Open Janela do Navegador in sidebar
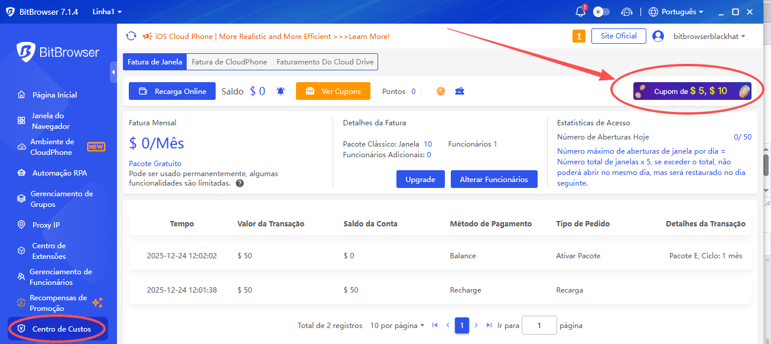 [51, 121]
